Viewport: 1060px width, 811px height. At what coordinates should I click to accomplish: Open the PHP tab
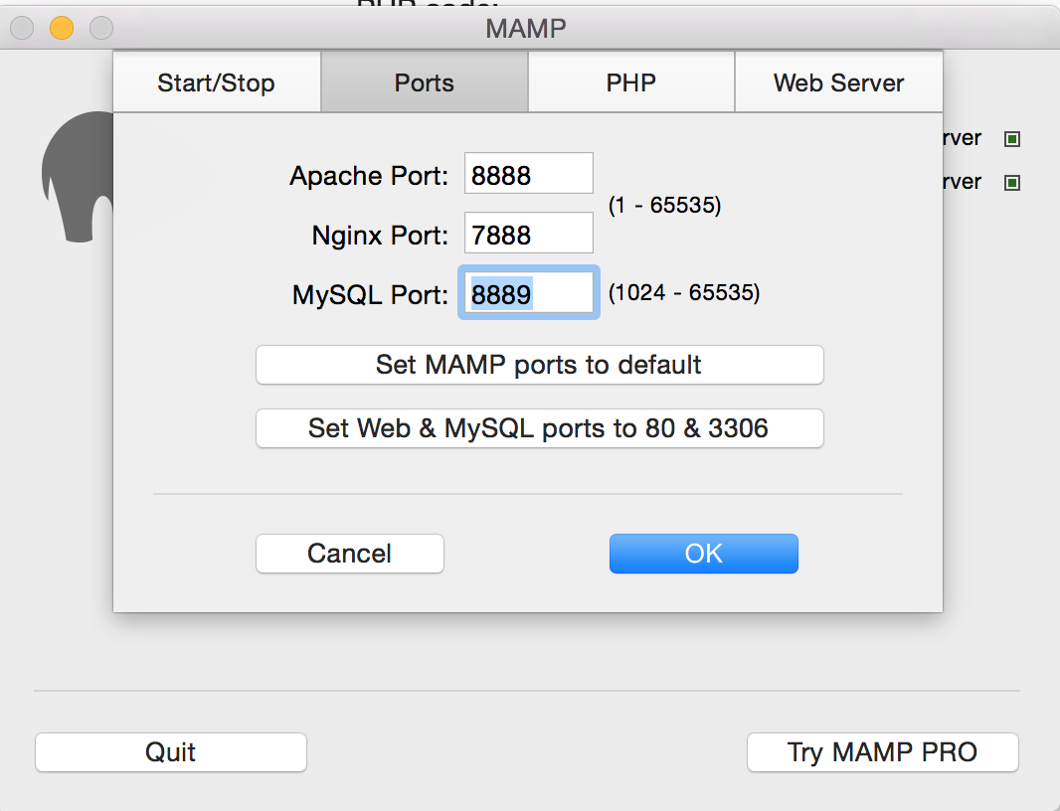[x=630, y=82]
